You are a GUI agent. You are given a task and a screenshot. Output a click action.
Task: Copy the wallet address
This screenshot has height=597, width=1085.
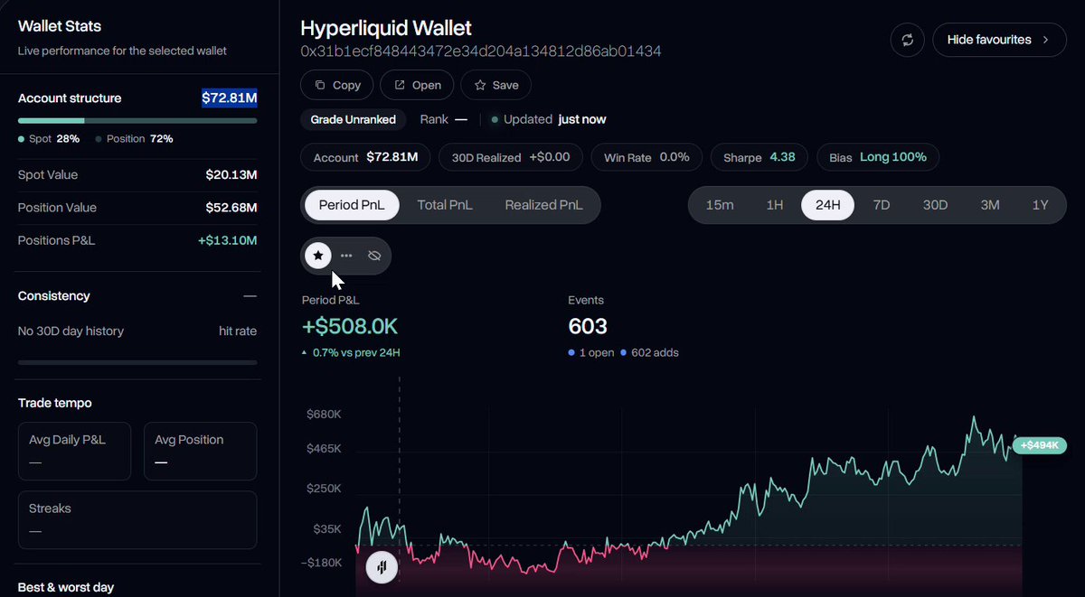pyautogui.click(x=336, y=85)
